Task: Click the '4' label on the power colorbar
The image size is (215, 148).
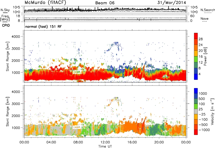Action: coord(200,74)
